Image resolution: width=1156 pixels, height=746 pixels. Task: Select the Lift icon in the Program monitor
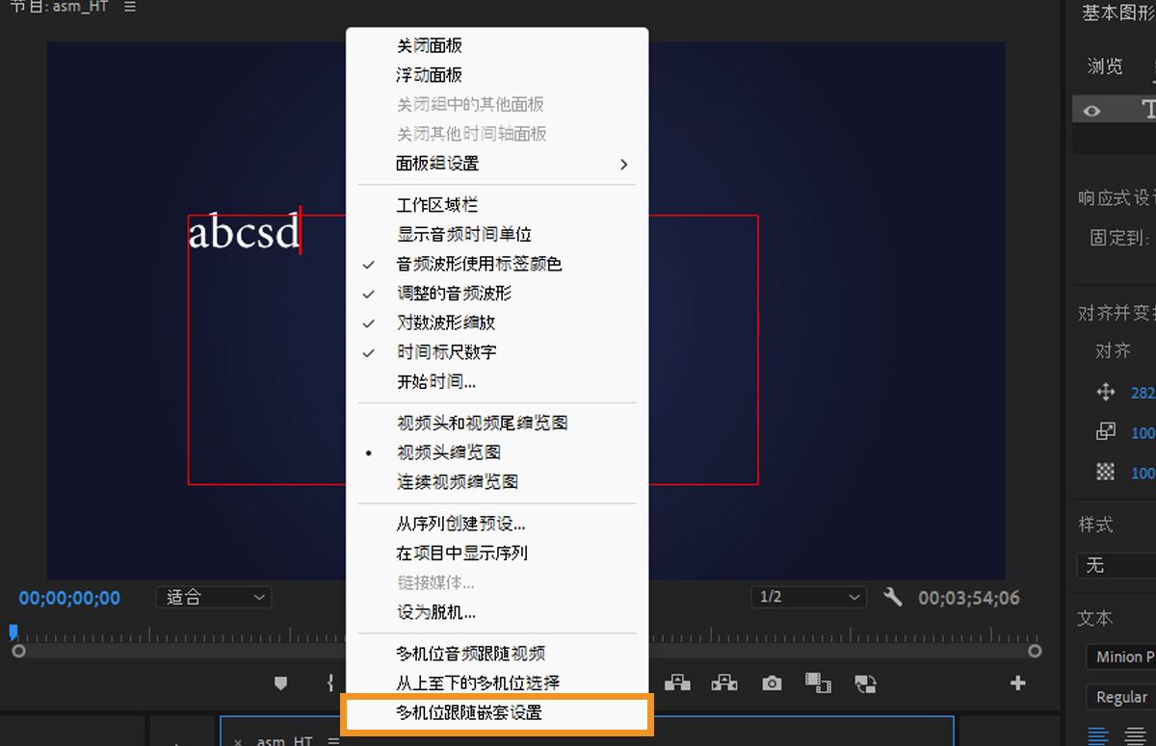(678, 682)
